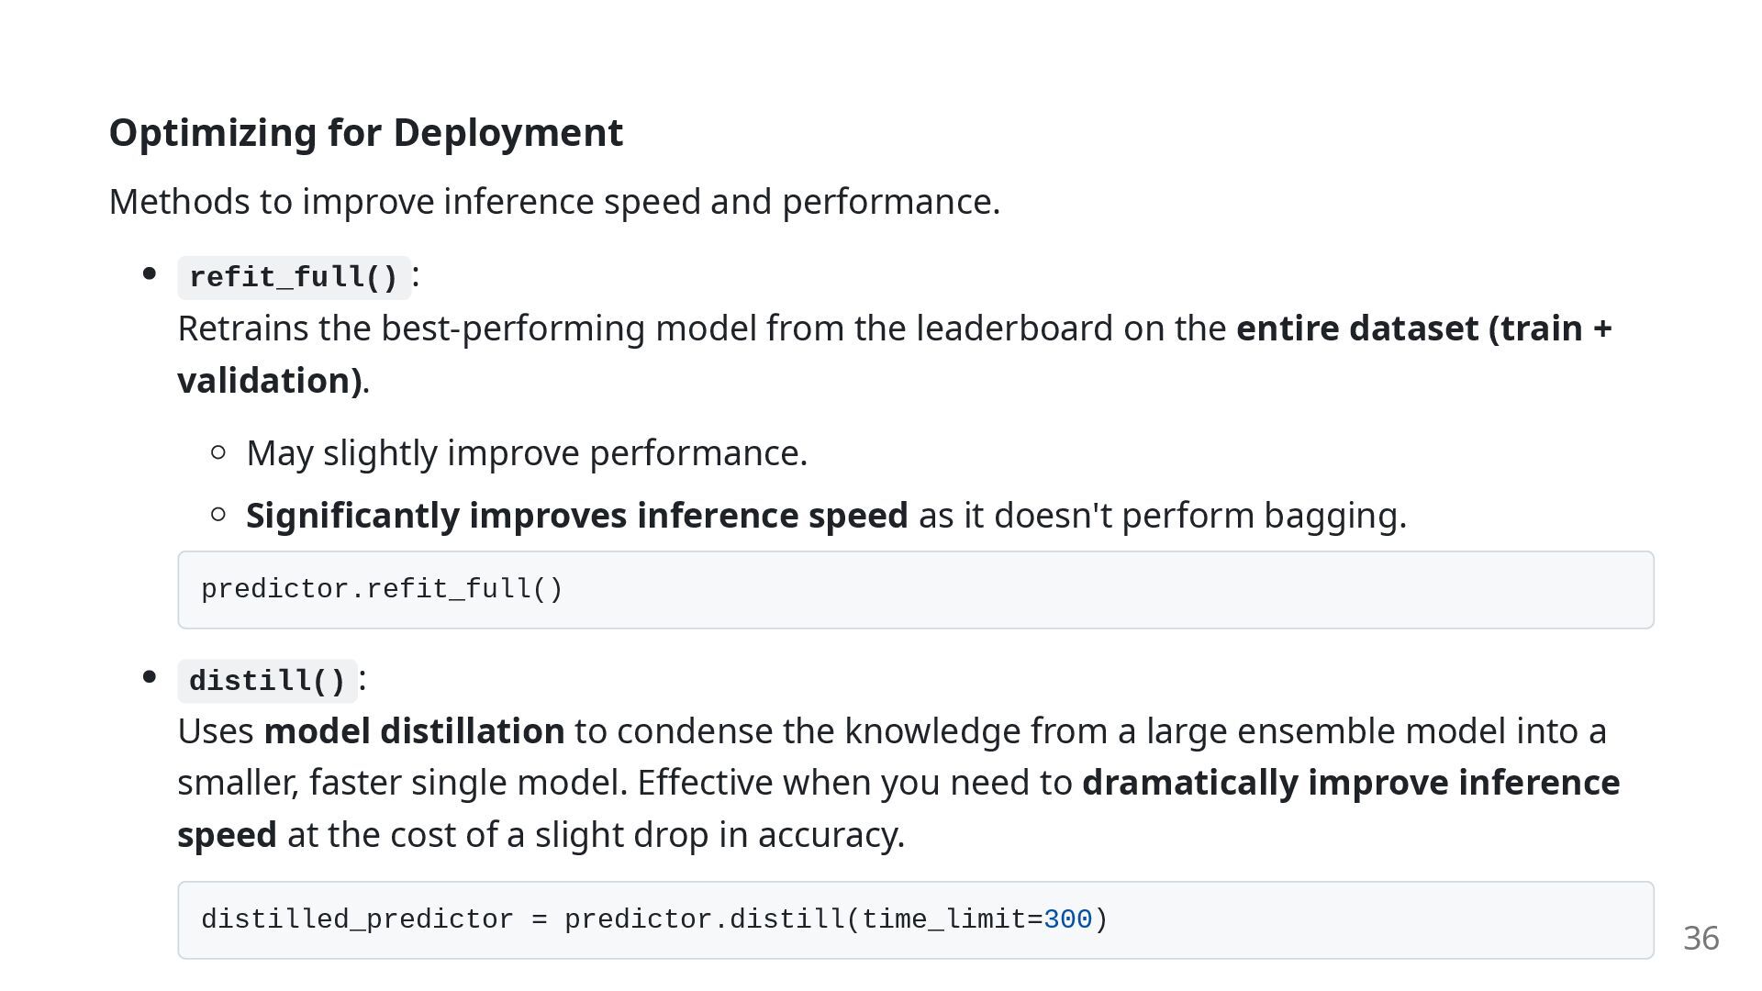Click 'at the cost of a slight drop in accuracy'
The width and height of the screenshot is (1762, 991).
(x=597, y=835)
